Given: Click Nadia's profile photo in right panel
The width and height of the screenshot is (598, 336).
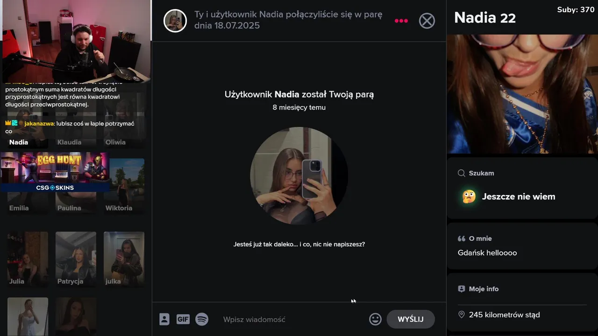Looking at the screenshot, I should pos(522,94).
